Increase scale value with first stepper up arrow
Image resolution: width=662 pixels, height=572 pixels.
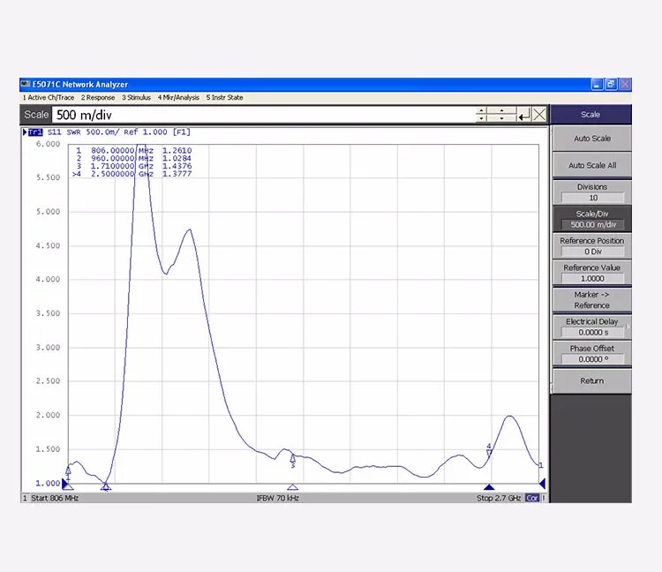[481, 111]
